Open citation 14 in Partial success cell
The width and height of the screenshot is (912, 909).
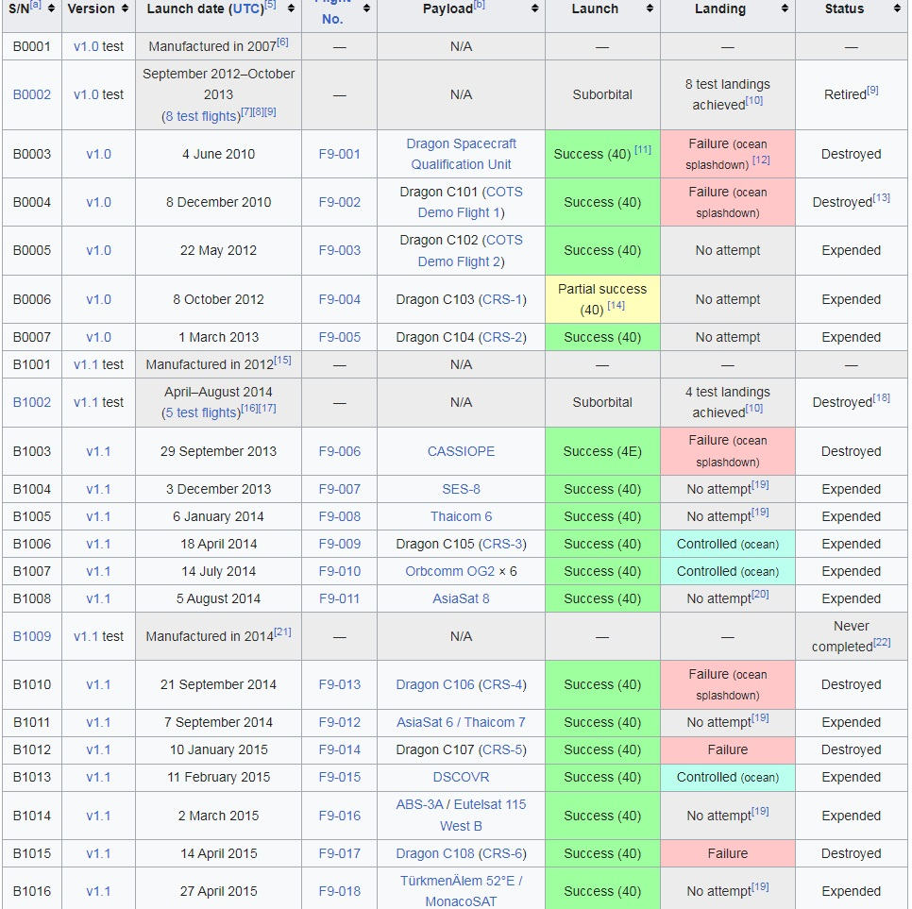616,305
